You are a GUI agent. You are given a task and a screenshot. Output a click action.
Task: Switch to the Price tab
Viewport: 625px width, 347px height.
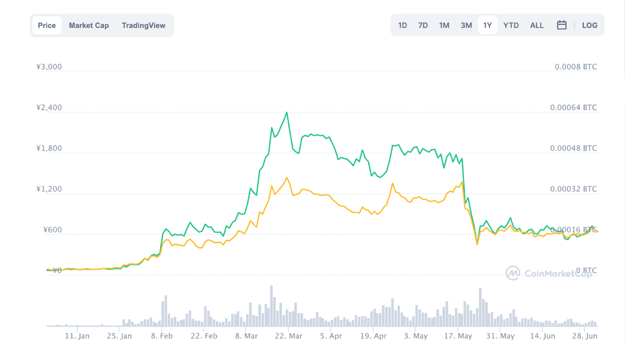[x=47, y=25]
